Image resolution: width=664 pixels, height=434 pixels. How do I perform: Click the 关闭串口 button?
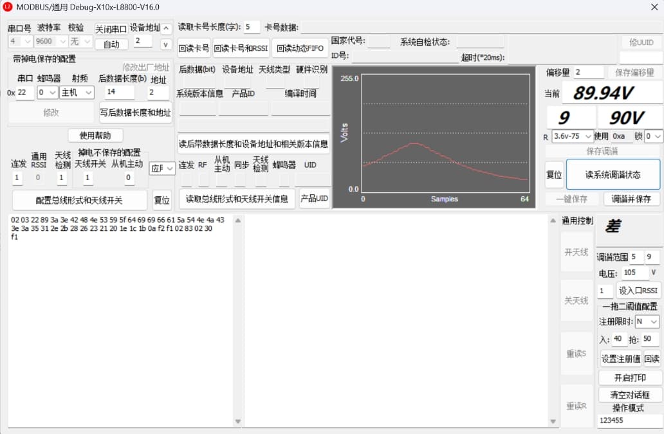click(111, 29)
